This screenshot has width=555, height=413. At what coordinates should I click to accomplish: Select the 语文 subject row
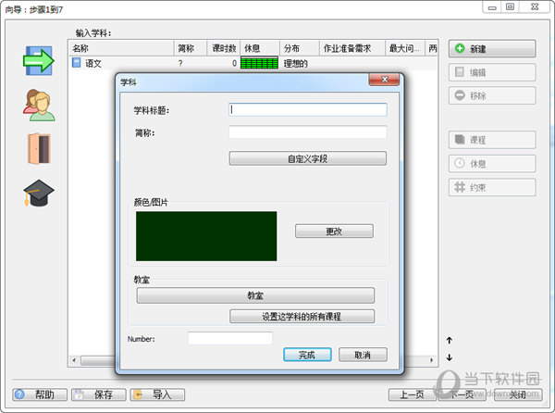(x=253, y=63)
